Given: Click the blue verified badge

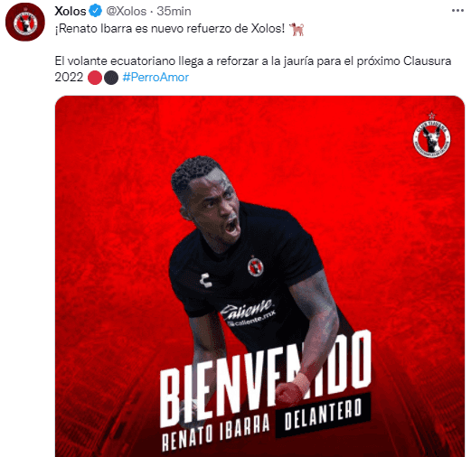Looking at the screenshot, I should [95, 11].
